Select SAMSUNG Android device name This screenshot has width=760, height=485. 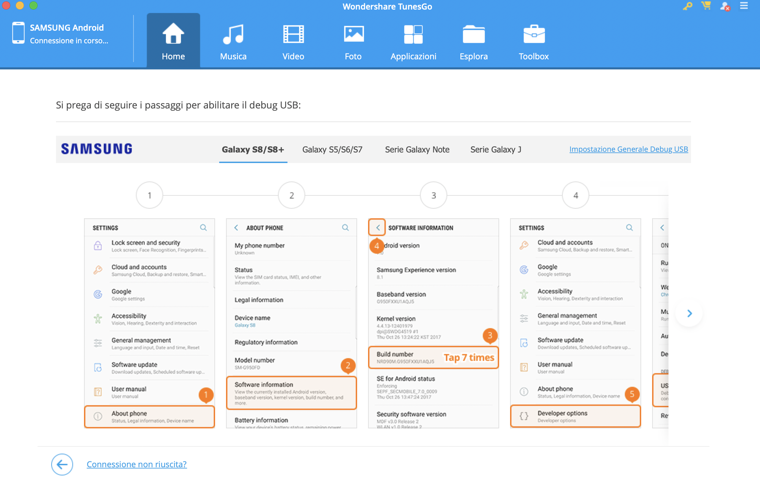[67, 28]
